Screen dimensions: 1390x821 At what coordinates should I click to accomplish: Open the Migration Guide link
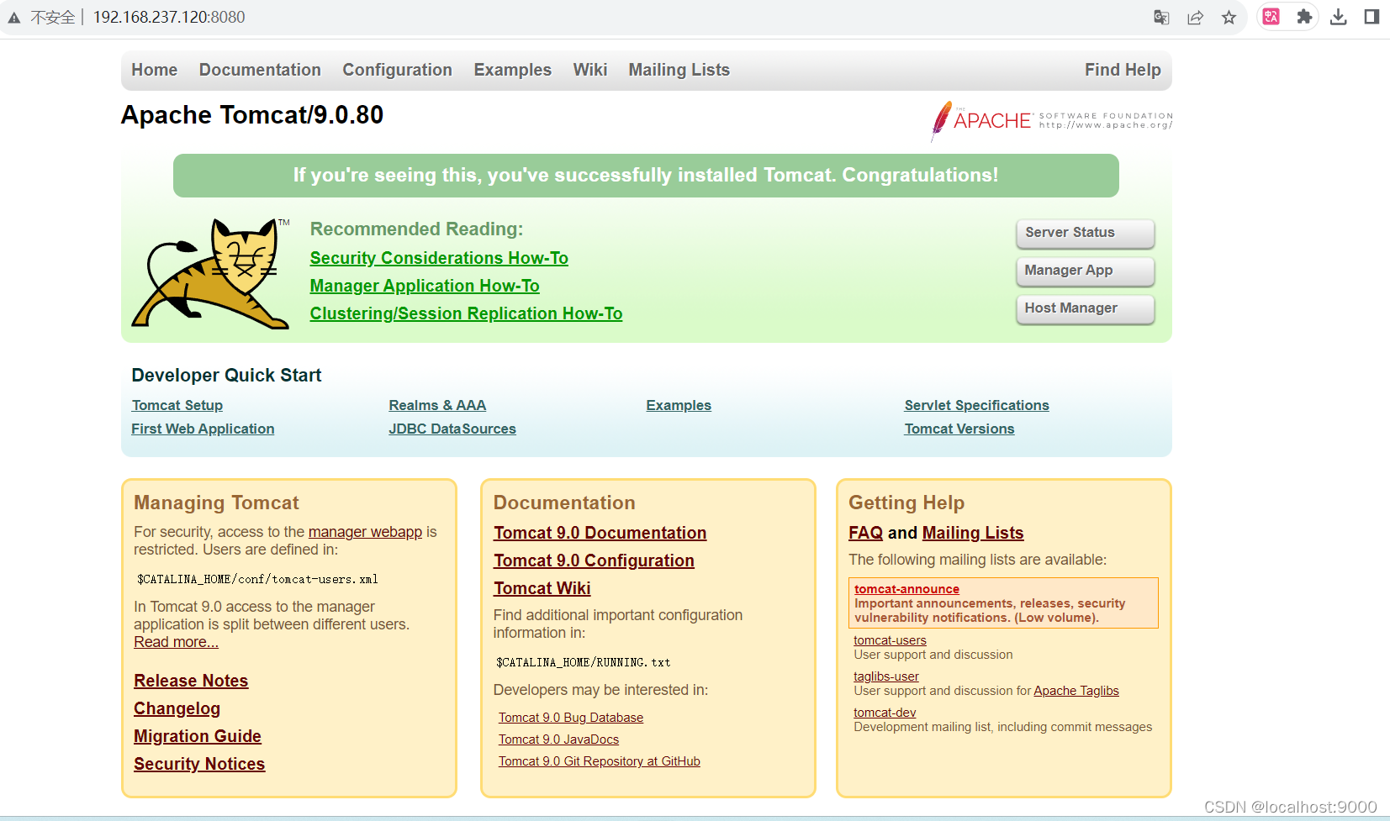click(198, 736)
